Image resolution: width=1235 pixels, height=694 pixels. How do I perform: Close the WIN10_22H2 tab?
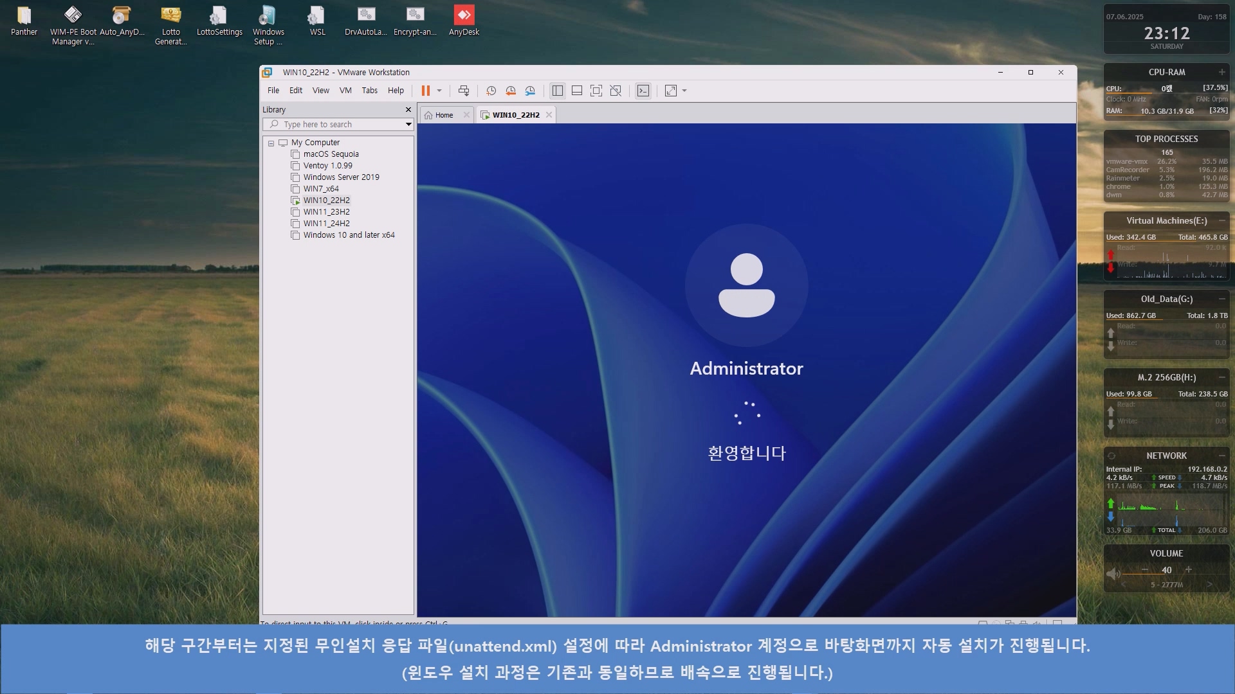(x=549, y=115)
